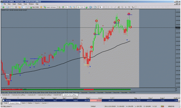Select the Equidistant Channel tool
Image resolution: width=181 pixels, height=108 pixels.
click(x=118, y=7)
